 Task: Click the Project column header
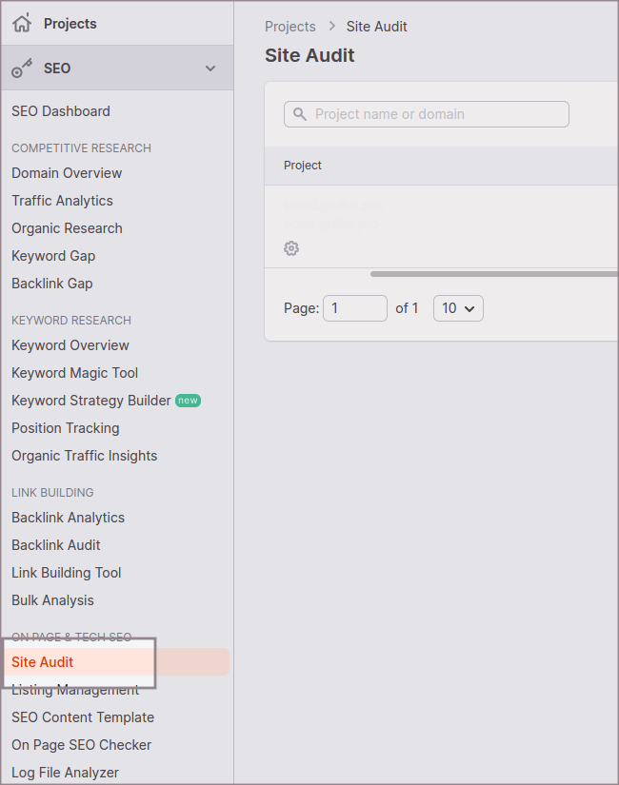[303, 166]
